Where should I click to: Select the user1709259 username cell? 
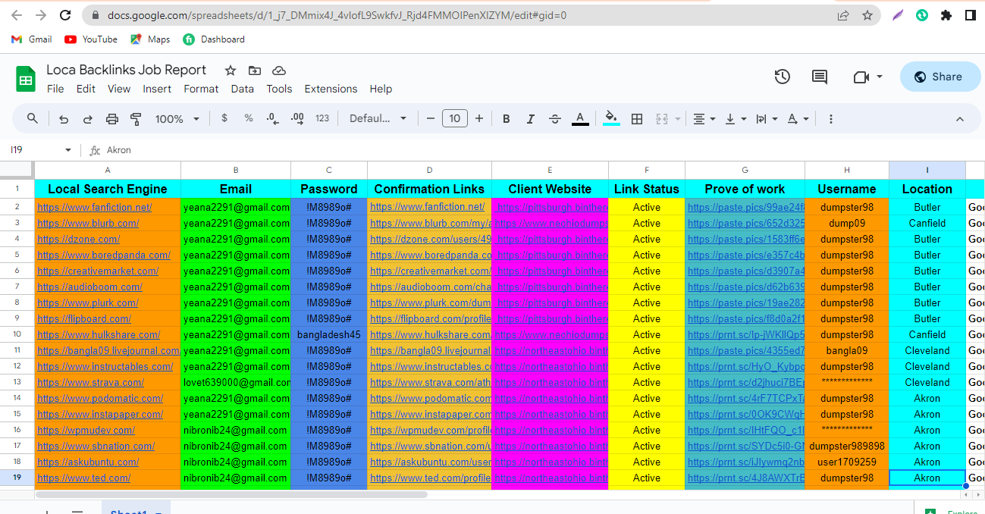pyautogui.click(x=847, y=462)
